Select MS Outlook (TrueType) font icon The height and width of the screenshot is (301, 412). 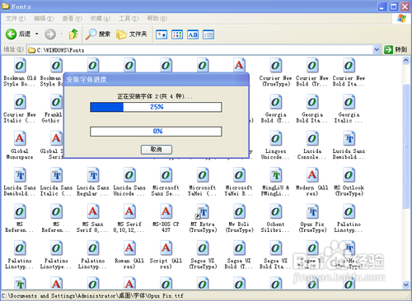[x=349, y=175]
